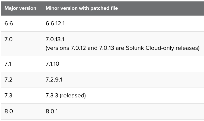Click the "Major version" column header

coord(20,8)
